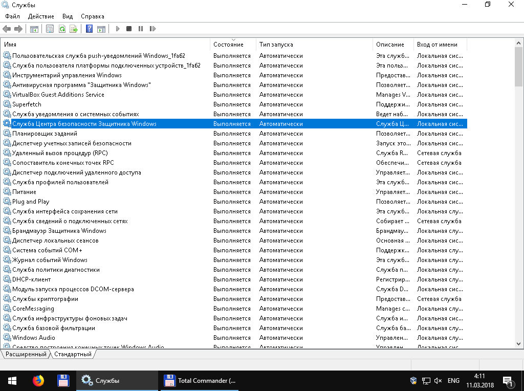Open Properties via toolbar icon
This screenshot has height=391, width=524.
(x=50, y=29)
